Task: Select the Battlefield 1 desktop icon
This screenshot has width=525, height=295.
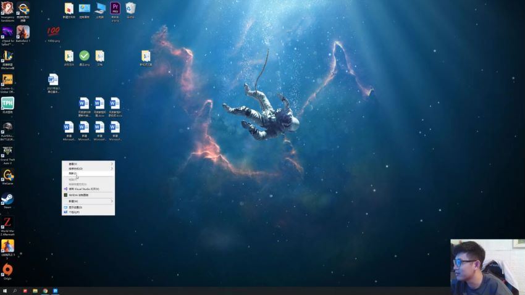Action: click(x=23, y=35)
